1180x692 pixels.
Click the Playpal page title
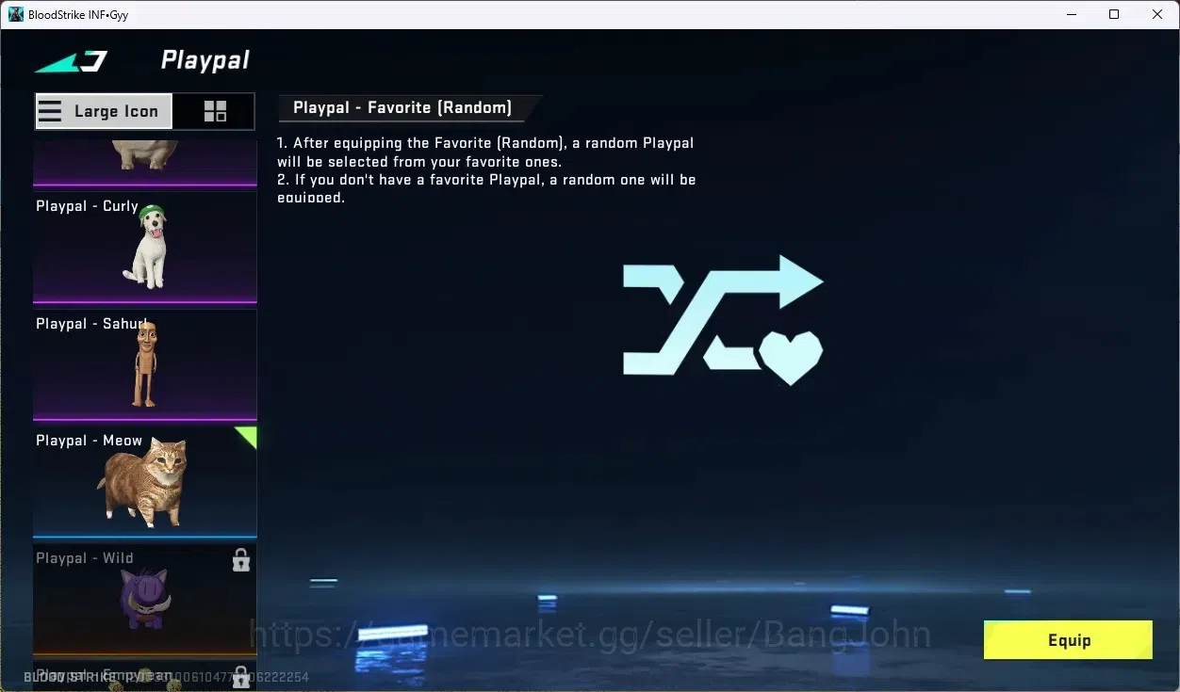click(205, 60)
